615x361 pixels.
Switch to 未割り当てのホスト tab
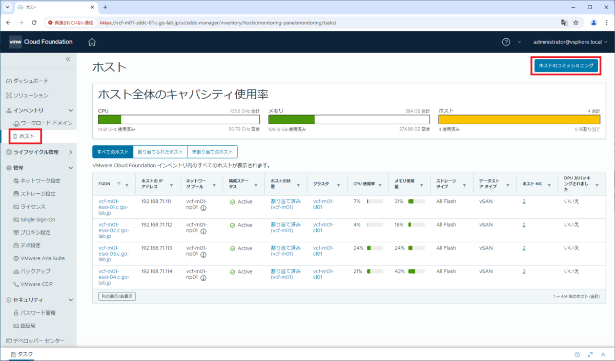(212, 152)
